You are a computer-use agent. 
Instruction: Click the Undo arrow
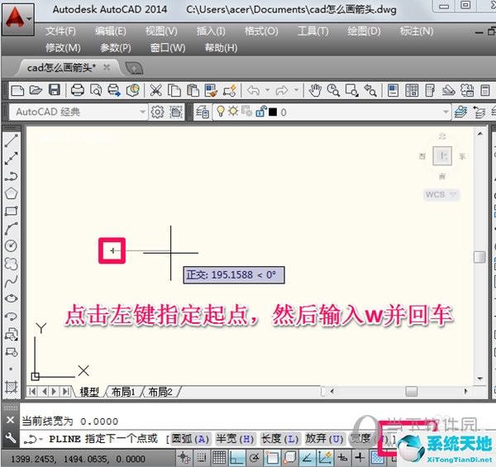pyautogui.click(x=254, y=90)
